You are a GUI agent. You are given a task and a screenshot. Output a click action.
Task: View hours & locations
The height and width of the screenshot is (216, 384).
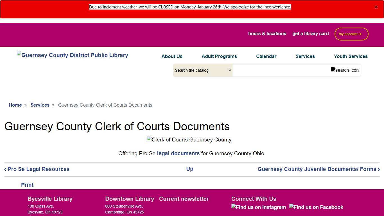(x=267, y=33)
